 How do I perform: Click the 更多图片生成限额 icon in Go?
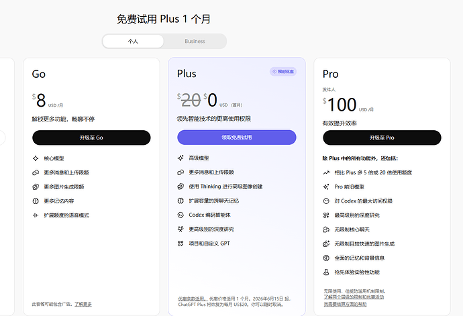pyautogui.click(x=36, y=187)
